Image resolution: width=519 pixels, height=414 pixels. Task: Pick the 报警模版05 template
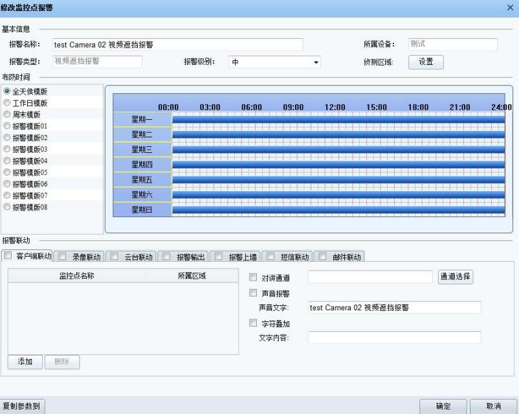(x=7, y=172)
